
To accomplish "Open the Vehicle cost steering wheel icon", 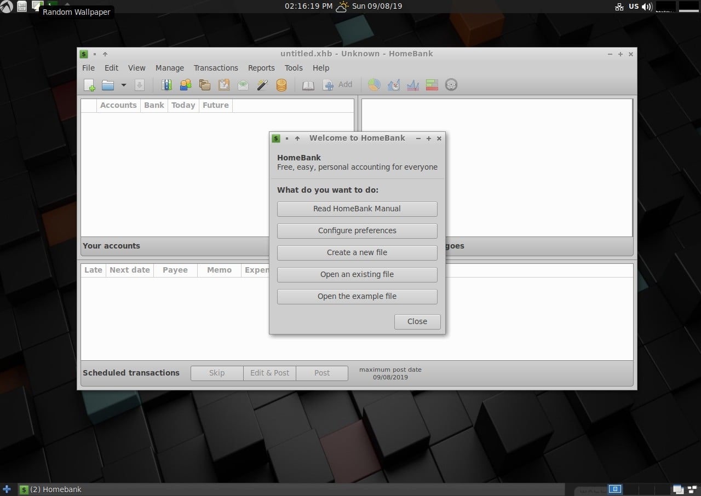I will point(451,85).
